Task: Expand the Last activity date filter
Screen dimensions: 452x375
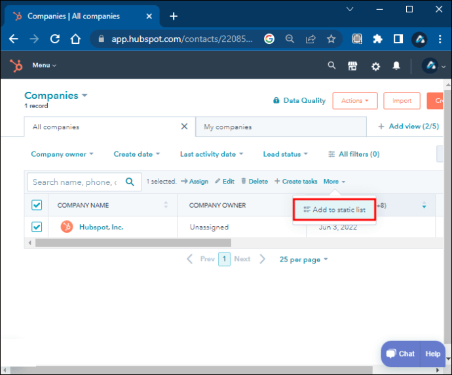Action: (x=212, y=154)
